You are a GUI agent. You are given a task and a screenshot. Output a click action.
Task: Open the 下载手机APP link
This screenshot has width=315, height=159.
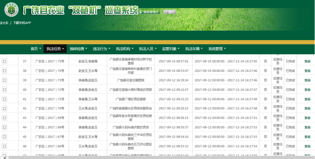[x=22, y=23]
